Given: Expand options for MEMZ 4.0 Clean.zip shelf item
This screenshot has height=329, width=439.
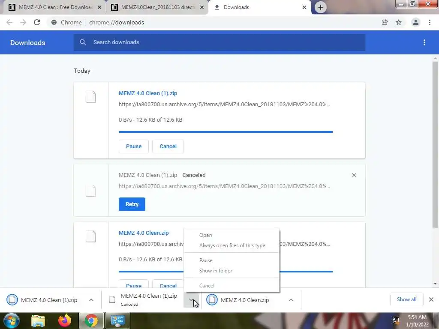Looking at the screenshot, I should pos(291,300).
